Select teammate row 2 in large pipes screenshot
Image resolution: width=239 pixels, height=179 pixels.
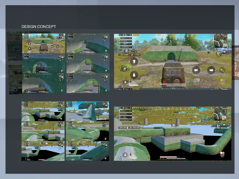click(125, 114)
